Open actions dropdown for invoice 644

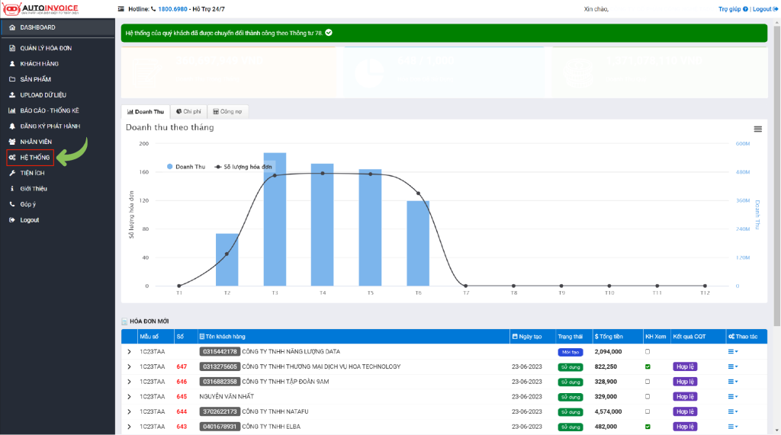pyautogui.click(x=733, y=411)
